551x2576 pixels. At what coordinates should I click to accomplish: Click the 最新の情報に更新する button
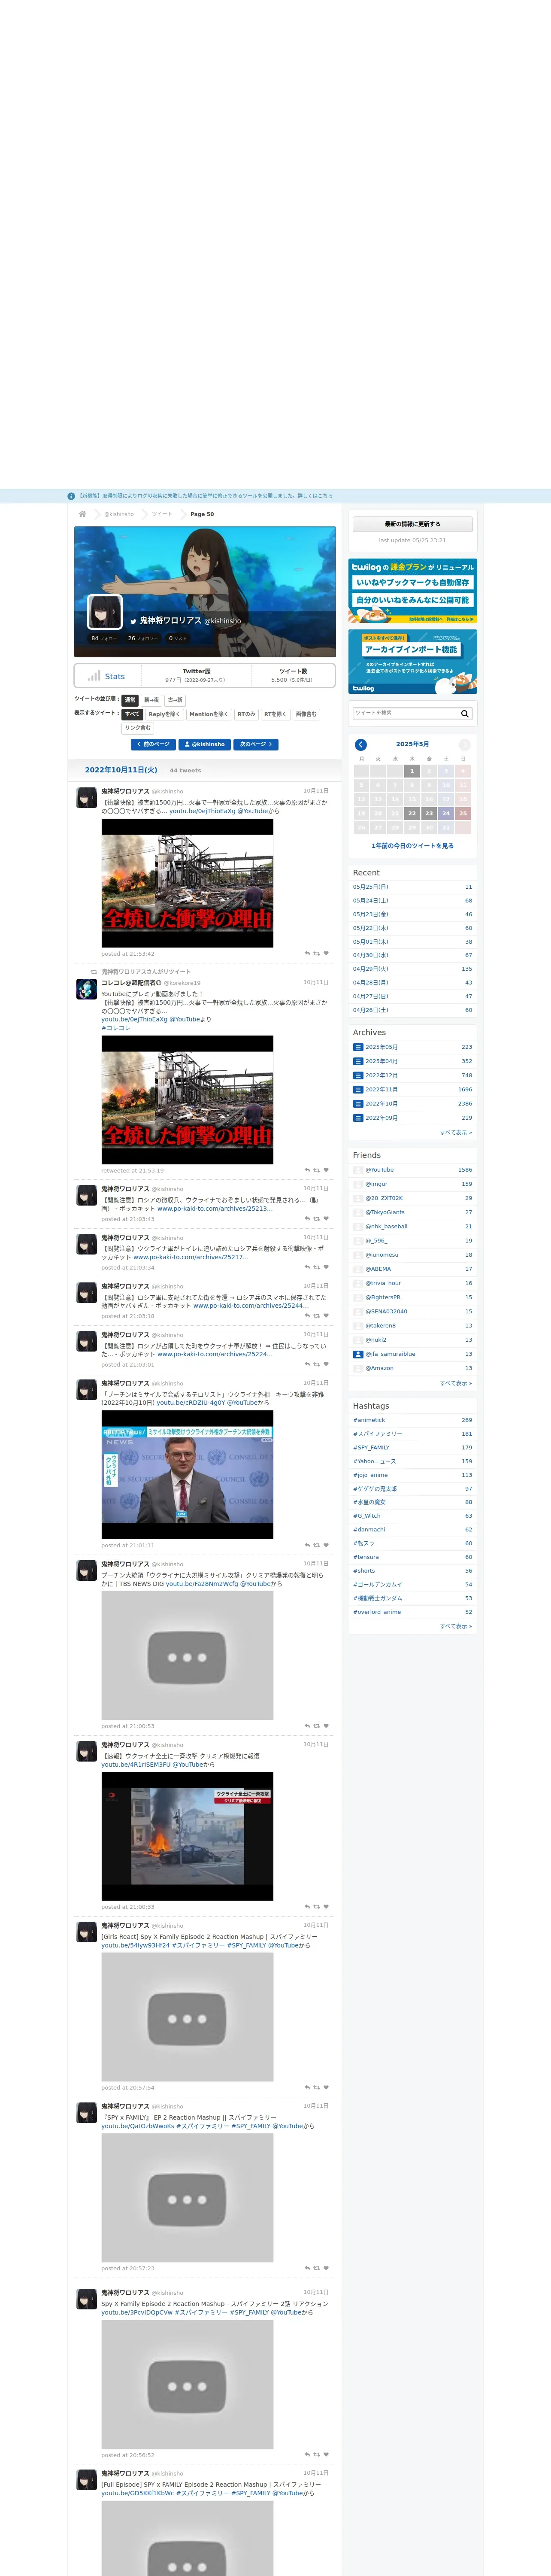coord(412,524)
